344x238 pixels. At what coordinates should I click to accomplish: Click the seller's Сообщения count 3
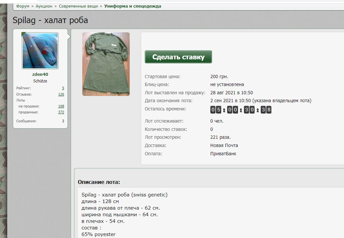click(x=63, y=121)
